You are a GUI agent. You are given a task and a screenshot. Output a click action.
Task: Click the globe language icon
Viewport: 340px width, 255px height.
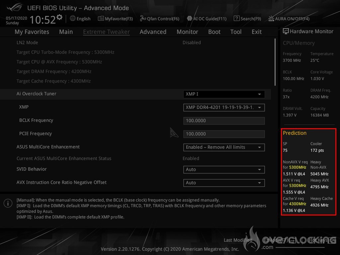(73, 19)
